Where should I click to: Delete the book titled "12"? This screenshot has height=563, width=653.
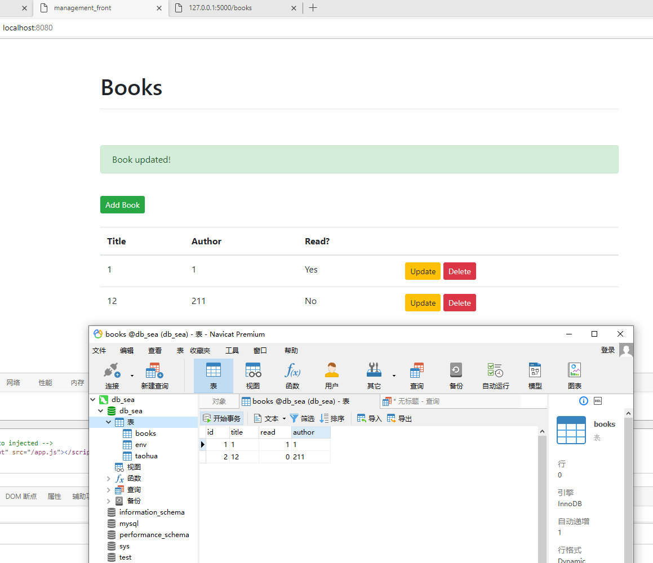click(x=459, y=302)
